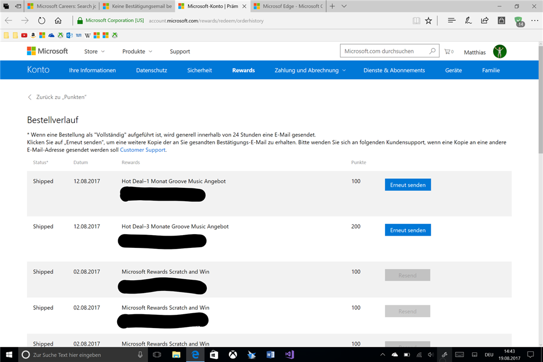Open the shopping cart icon
This screenshot has width=543, height=362.
[x=449, y=51]
